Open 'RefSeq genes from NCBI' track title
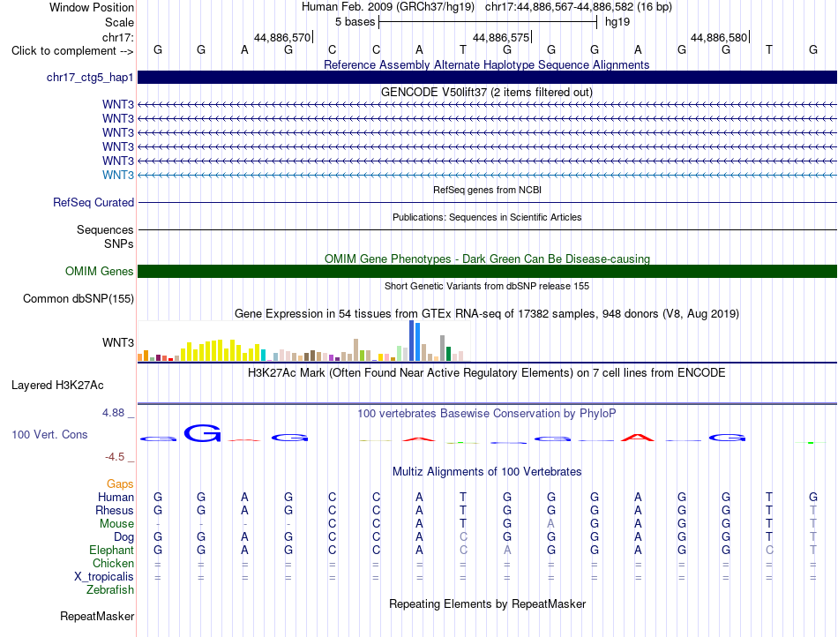838x637 pixels. coord(487,190)
